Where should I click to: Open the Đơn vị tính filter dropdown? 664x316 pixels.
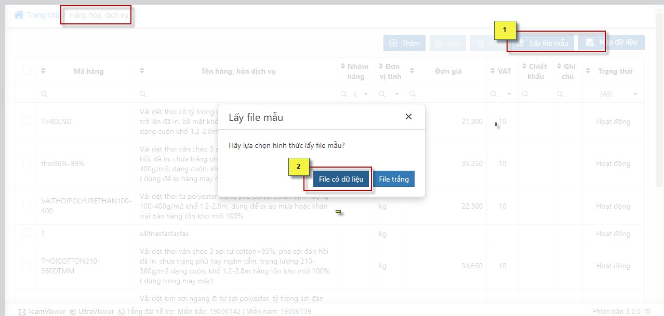(396, 94)
